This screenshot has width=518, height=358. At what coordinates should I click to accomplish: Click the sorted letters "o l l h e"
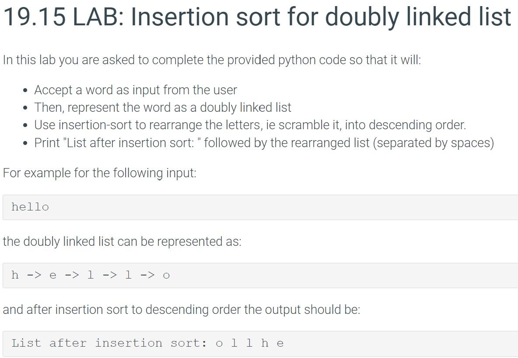pos(250,343)
